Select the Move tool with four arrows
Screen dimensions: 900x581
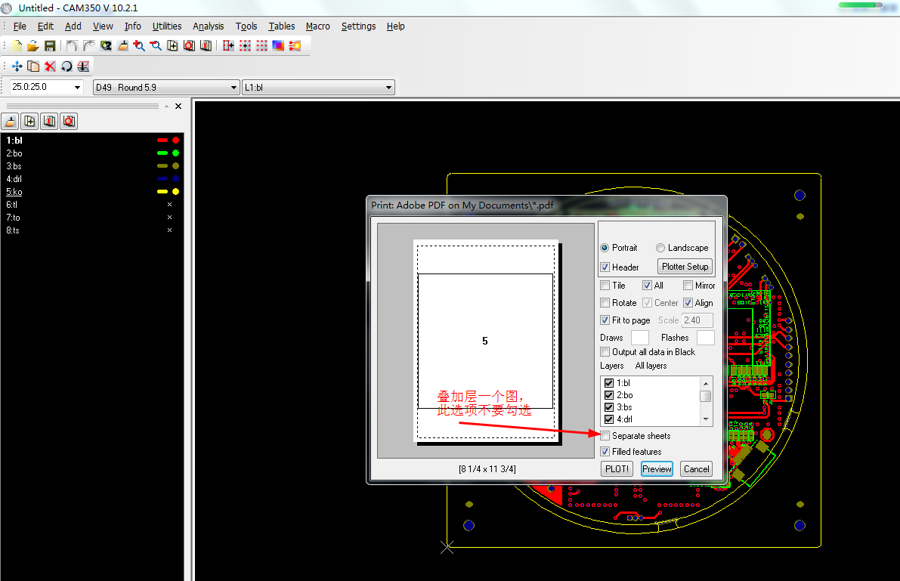(17, 66)
